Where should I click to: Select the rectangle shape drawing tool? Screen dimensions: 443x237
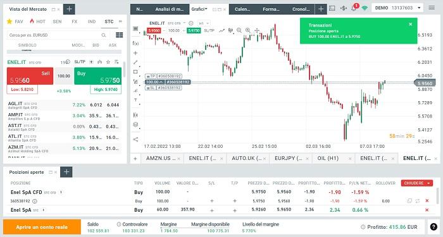coord(135,71)
